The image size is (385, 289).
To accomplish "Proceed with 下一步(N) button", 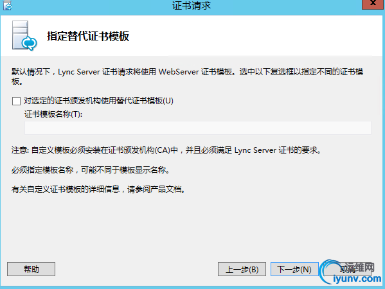I will (294, 269).
